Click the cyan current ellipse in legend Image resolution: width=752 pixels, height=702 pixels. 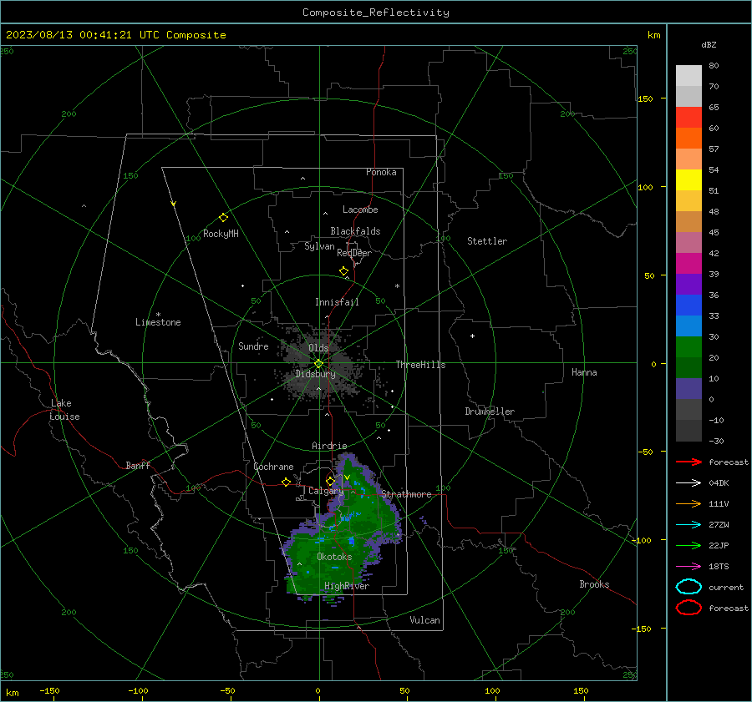point(688,587)
